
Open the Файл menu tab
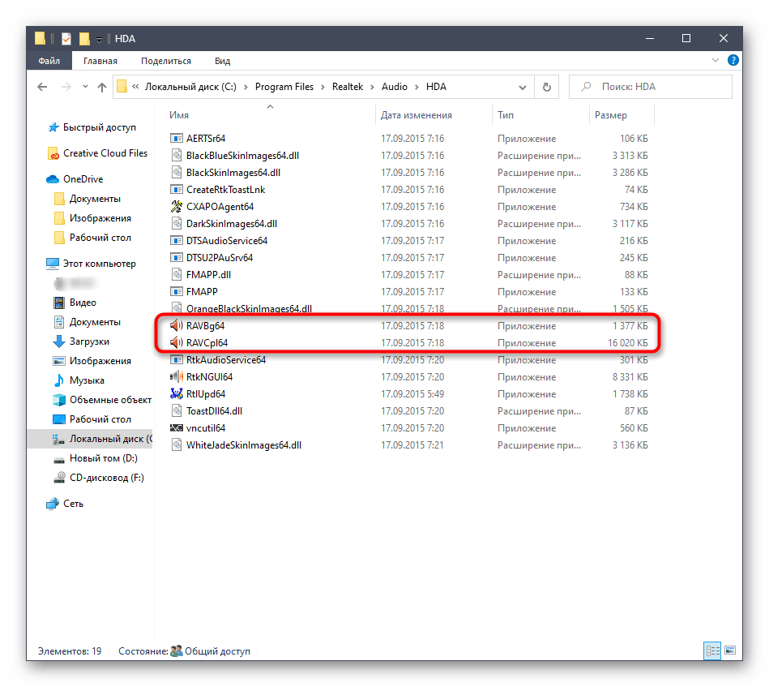tap(50, 61)
